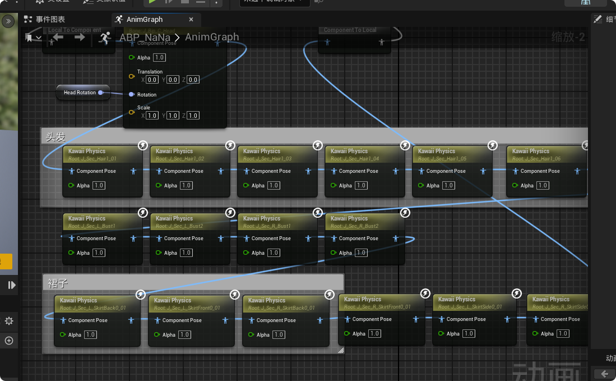Click Component Pose output pin on J_Sec_Hair1_05
Viewport: 616px width, 381px height.
click(483, 171)
